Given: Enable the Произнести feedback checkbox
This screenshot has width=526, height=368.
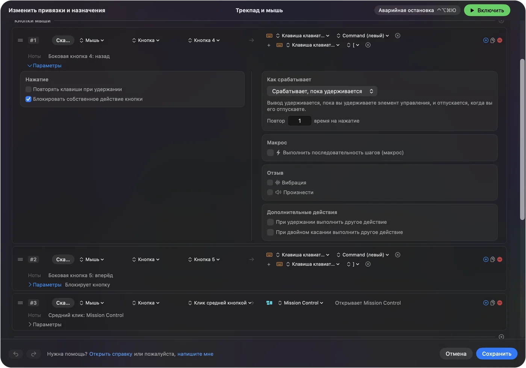Looking at the screenshot, I should (x=270, y=192).
